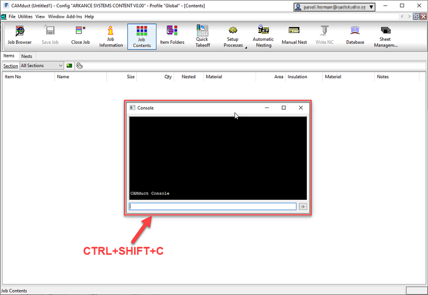Viewport: 428px width, 295px height.
Task: Open the Utilities menu
Action: [x=25, y=16]
